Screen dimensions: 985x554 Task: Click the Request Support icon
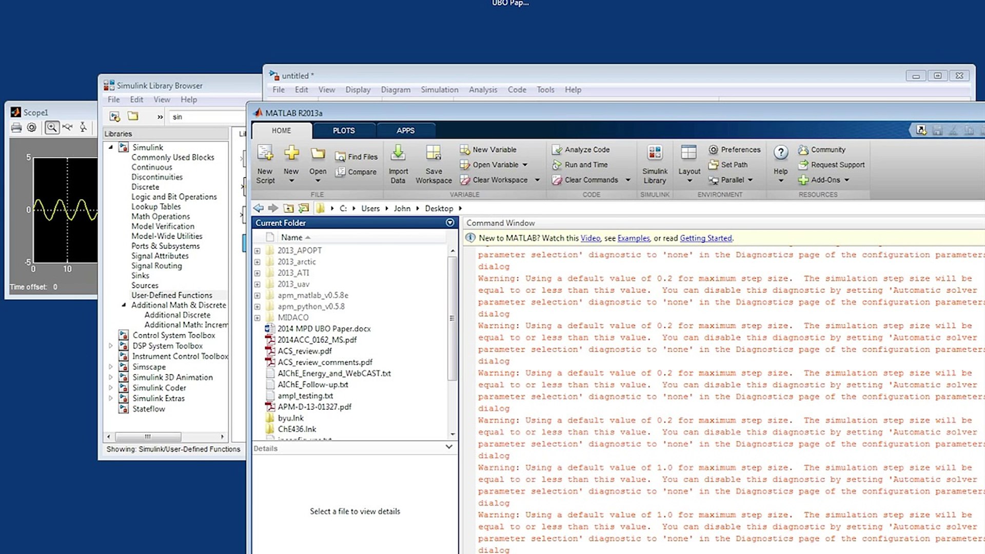tap(803, 165)
